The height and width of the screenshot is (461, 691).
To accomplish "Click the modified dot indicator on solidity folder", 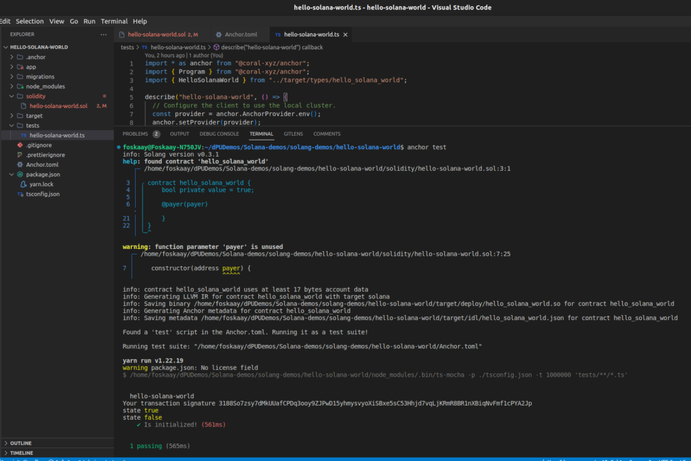I will click(x=105, y=96).
